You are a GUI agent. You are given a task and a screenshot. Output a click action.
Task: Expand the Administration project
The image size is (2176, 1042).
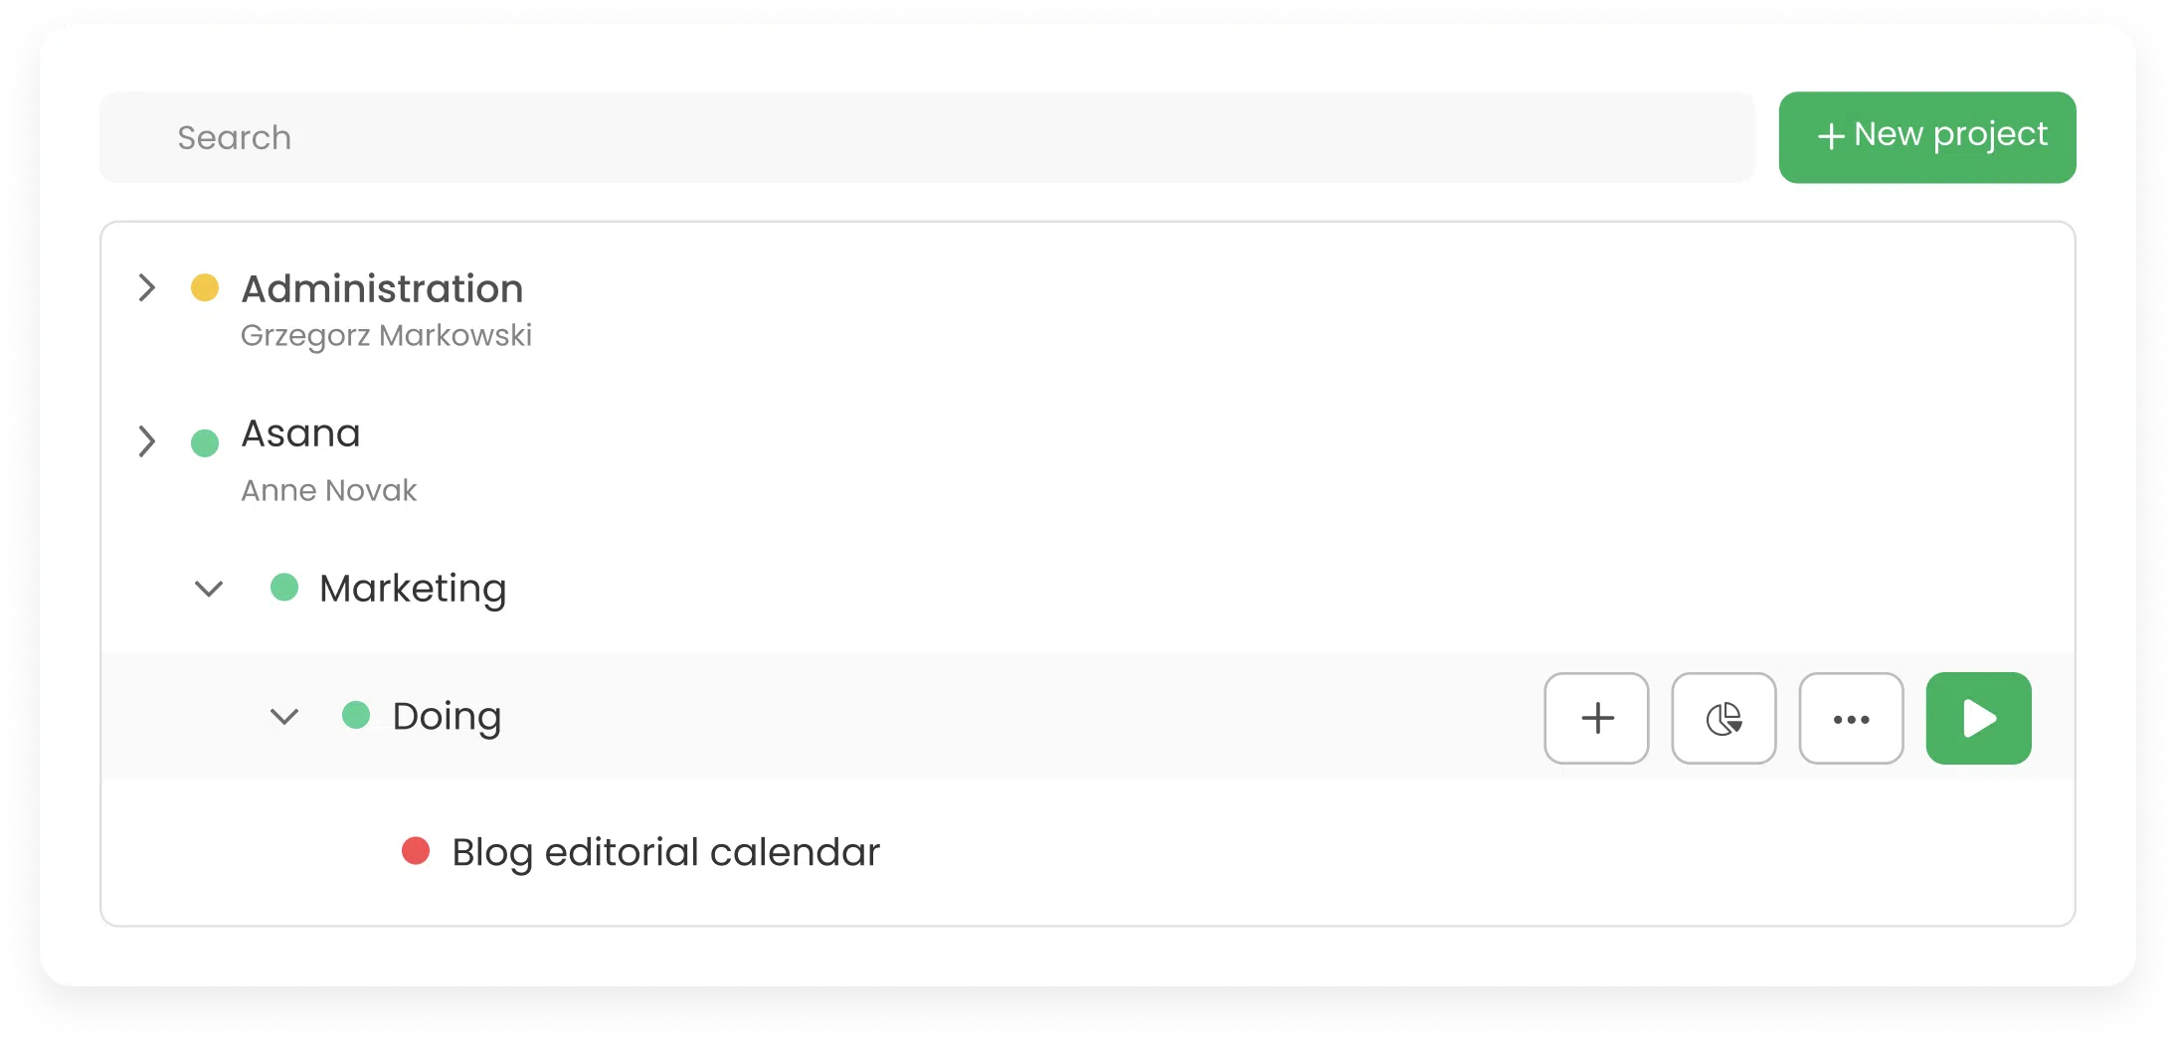click(x=147, y=288)
